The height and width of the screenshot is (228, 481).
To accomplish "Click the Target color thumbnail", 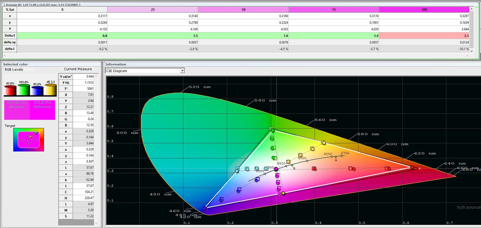I will pos(29,140).
